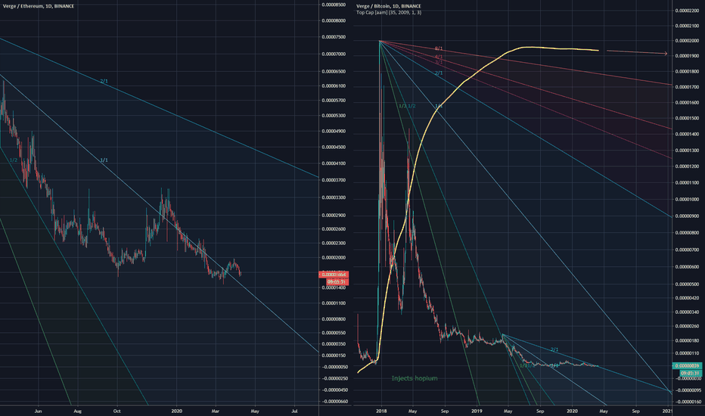The height and width of the screenshot is (416, 705).
Task: Click the 0.00003700 price axis value
Action: coord(334,180)
